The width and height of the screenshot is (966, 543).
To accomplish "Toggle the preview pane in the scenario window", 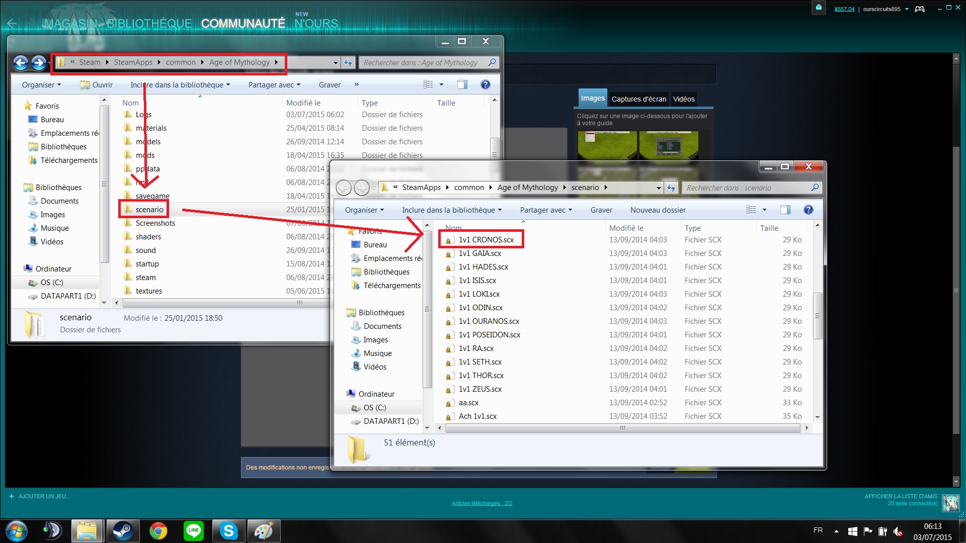I will point(785,210).
